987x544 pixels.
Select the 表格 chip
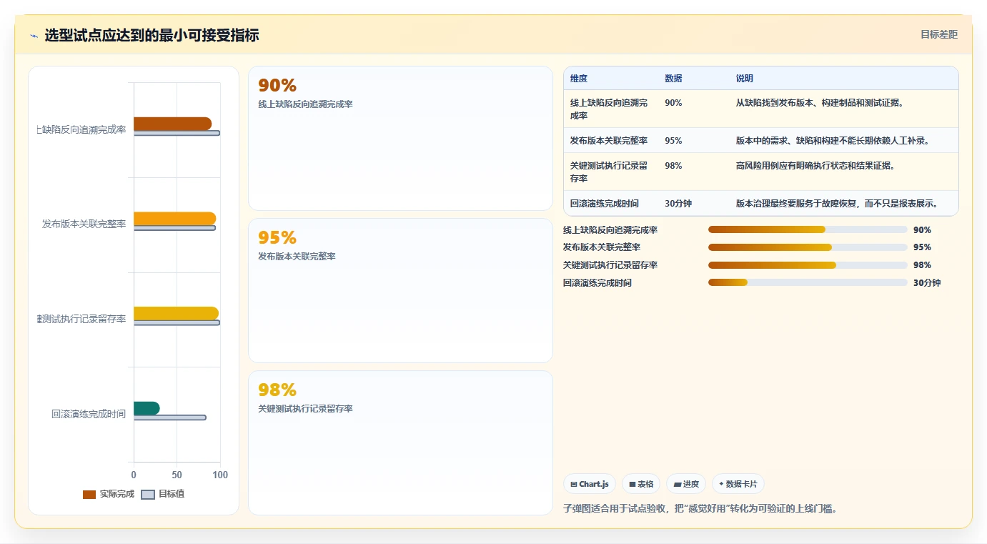pos(641,484)
